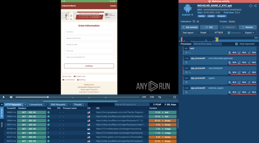Click the Filter by PID or name field in Processes
The height and width of the screenshot is (143, 259).
pyautogui.click(x=207, y=44)
